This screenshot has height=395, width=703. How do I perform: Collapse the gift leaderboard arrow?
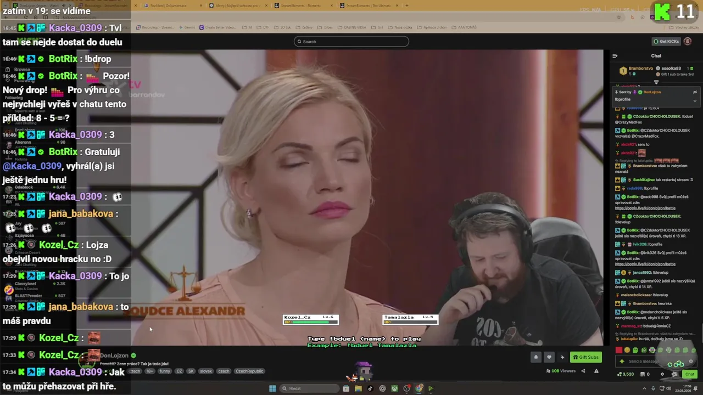pos(656,82)
